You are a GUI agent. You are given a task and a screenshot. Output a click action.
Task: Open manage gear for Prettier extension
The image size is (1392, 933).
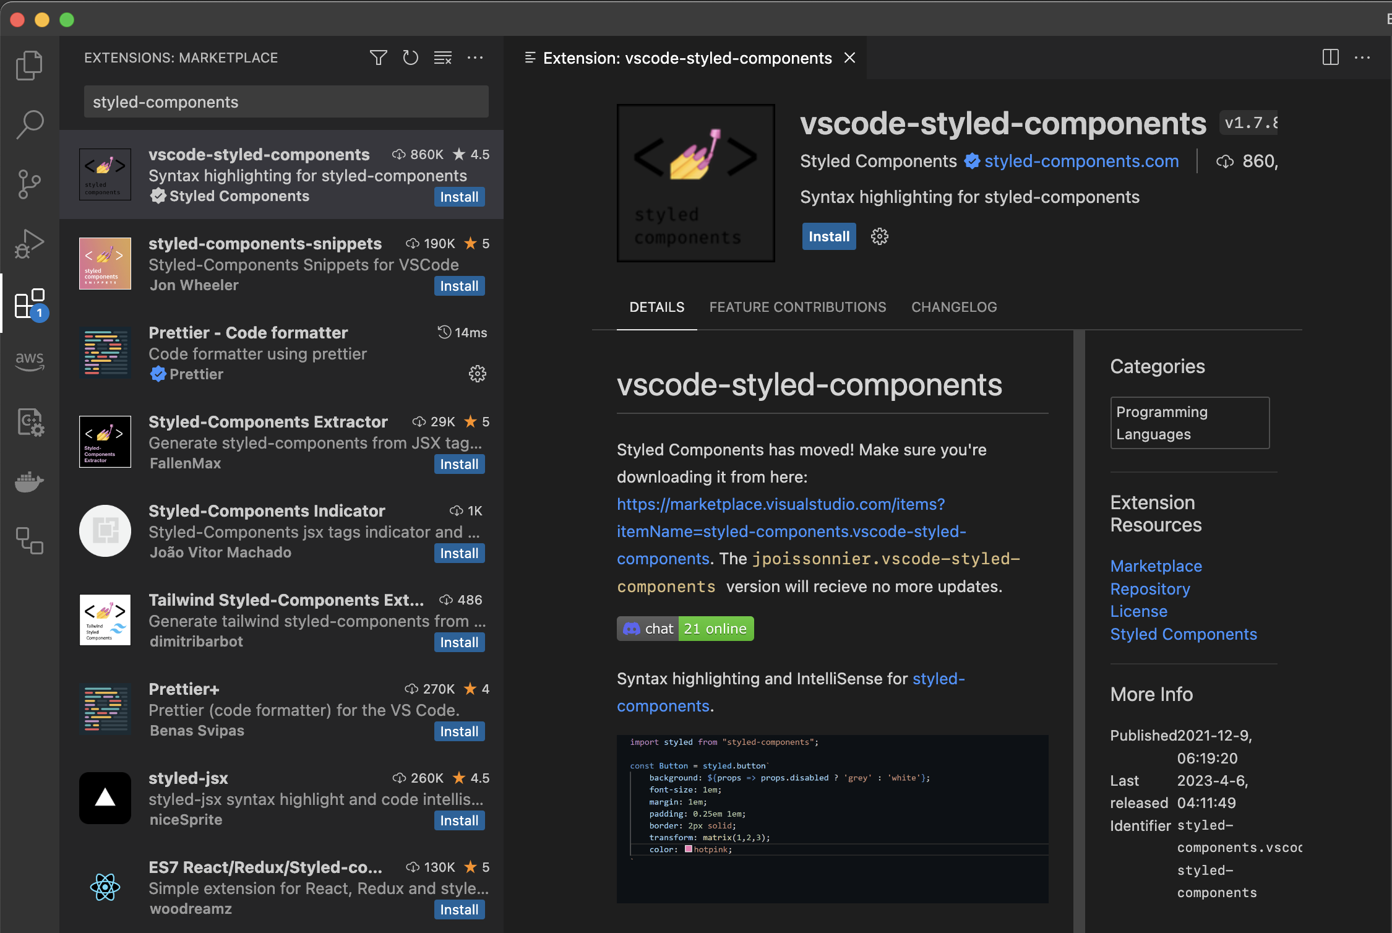click(x=477, y=374)
